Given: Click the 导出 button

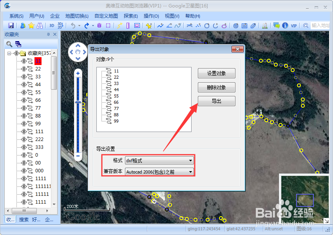Looking at the screenshot, I should click(216, 101).
